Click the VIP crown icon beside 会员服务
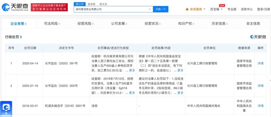Screen dimensions: 271x117 pyautogui.click(x=187, y=9)
